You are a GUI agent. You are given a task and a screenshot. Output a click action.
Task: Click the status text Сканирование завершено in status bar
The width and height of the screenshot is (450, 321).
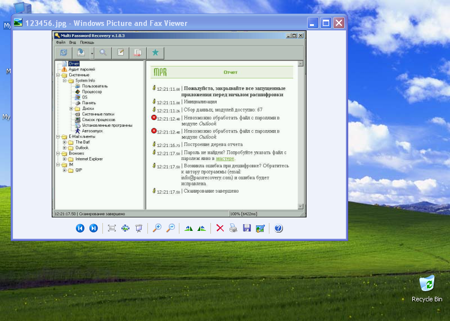click(x=102, y=214)
